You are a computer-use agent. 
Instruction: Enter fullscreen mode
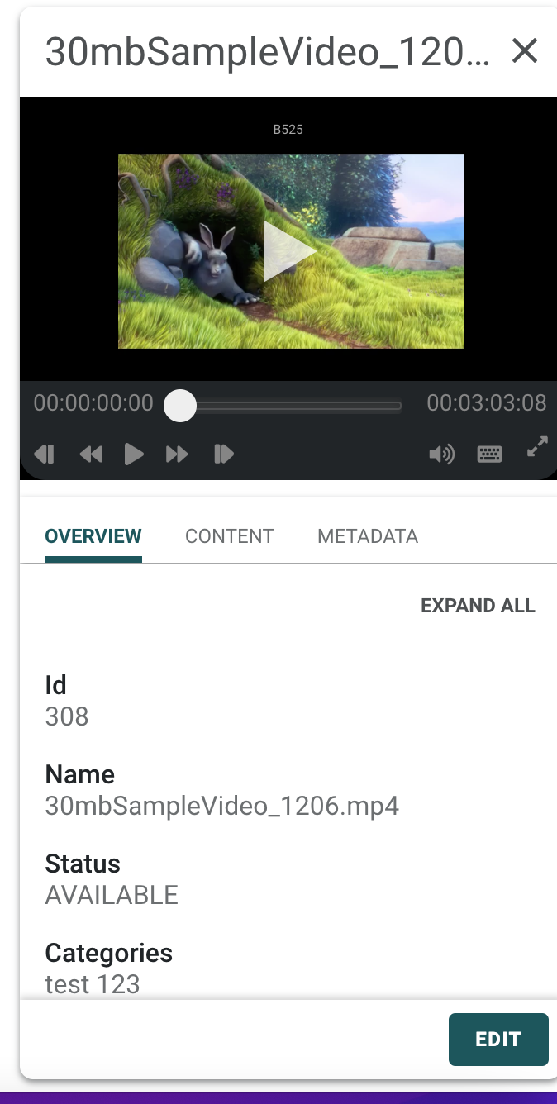click(537, 448)
